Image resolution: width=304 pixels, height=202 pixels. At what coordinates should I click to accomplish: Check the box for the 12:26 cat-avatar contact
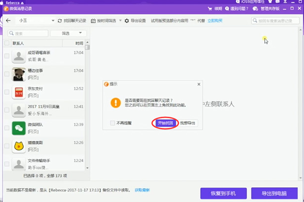7,146
